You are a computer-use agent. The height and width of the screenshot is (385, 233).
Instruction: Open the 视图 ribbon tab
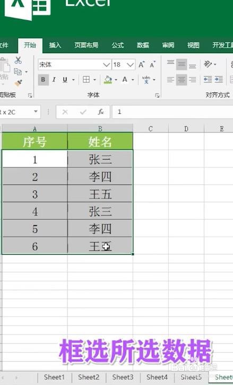(193, 45)
